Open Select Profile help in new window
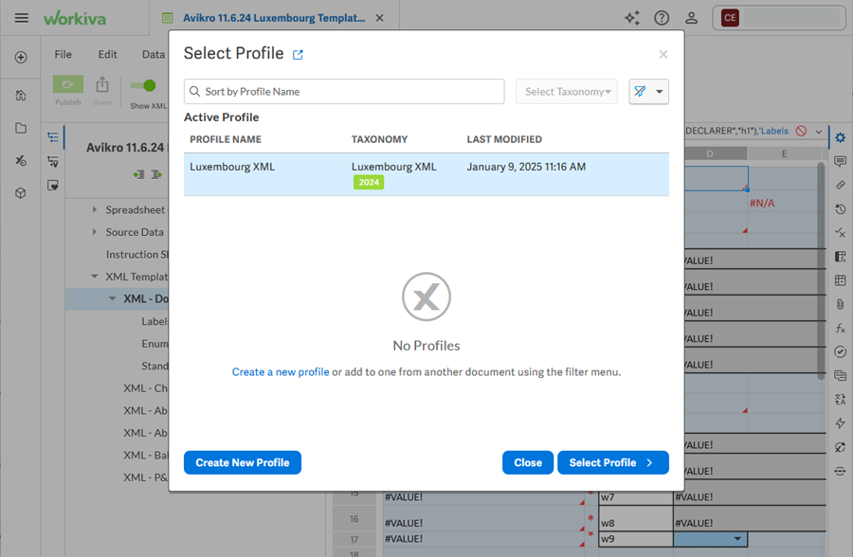853x557 pixels. (298, 54)
